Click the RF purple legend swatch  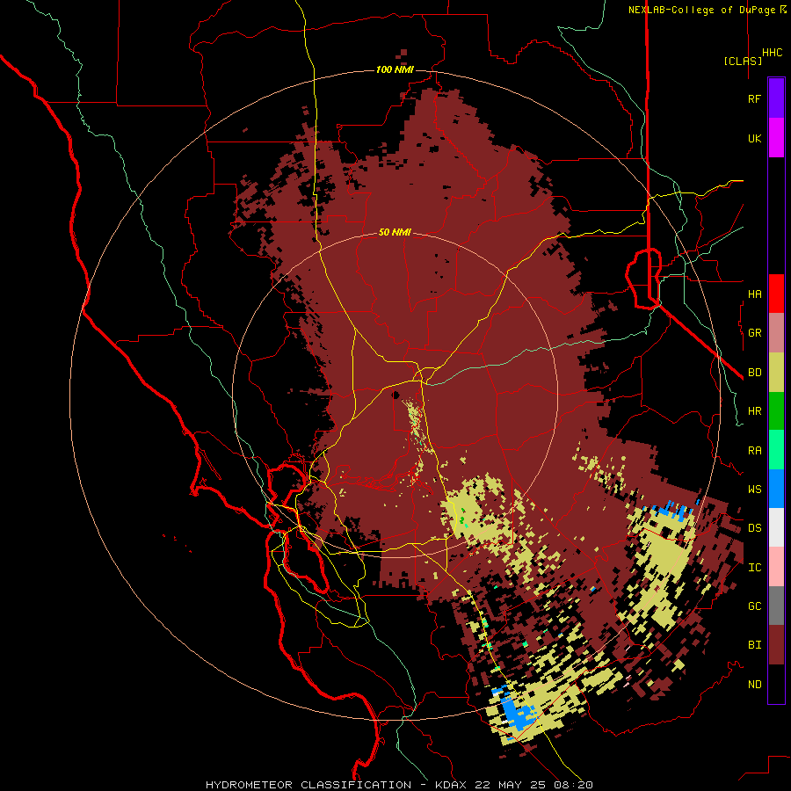click(776, 98)
